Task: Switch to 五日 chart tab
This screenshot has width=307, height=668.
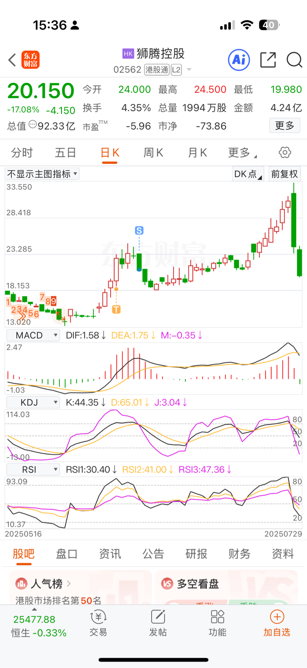Action: (66, 153)
